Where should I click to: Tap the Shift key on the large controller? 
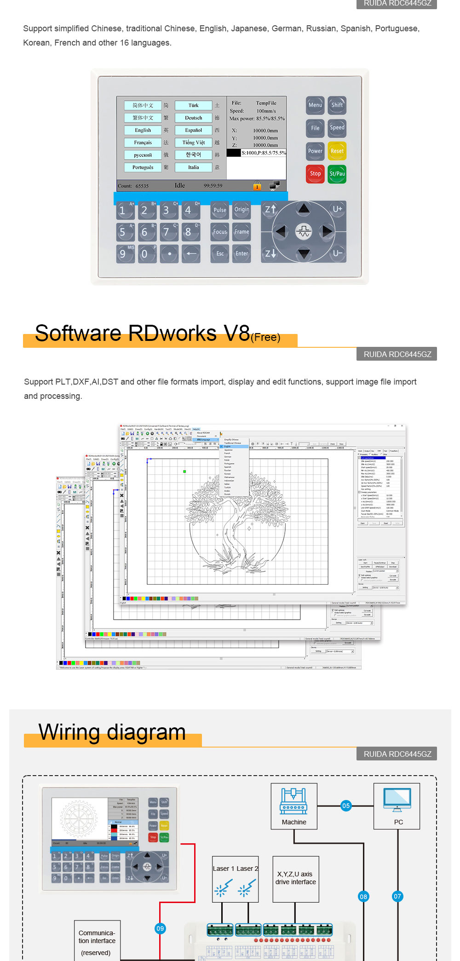pyautogui.click(x=337, y=105)
